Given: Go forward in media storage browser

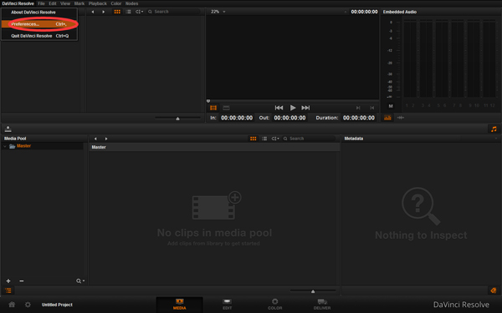Looking at the screenshot, I should 104,12.
